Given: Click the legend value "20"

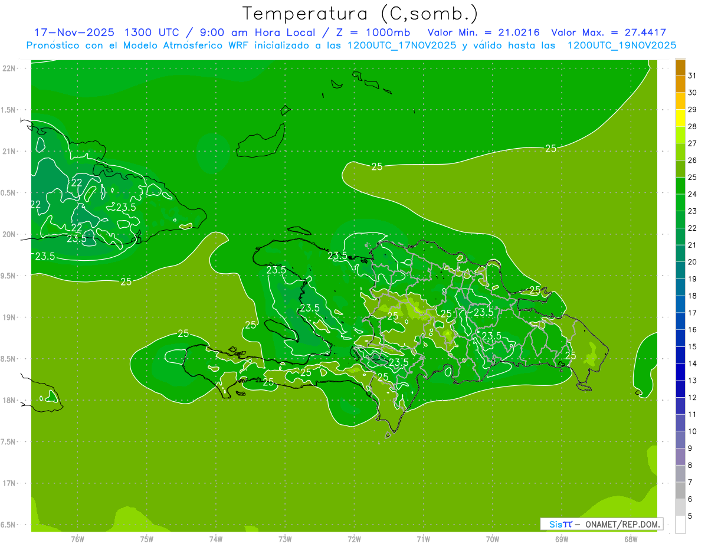Looking at the screenshot, I should pyautogui.click(x=692, y=262).
